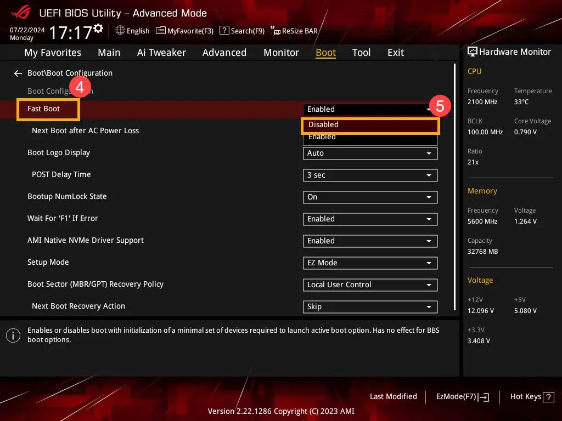
Task: Click the BCLK 100.00 MHz value
Action: [x=485, y=132]
